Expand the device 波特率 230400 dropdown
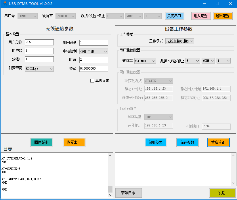 click(x=145, y=61)
